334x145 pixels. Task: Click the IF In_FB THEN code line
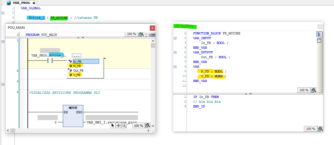tap(206, 97)
